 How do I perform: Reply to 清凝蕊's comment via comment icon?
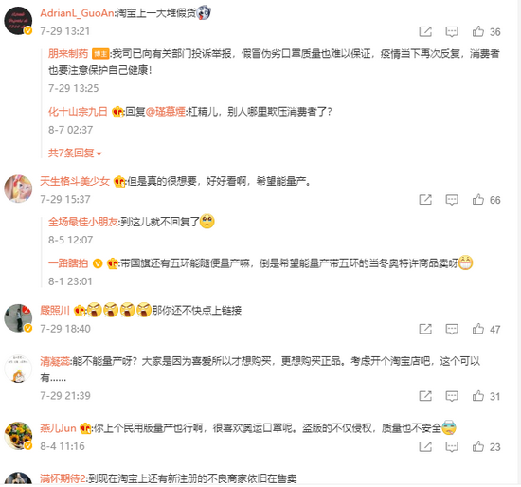click(452, 396)
